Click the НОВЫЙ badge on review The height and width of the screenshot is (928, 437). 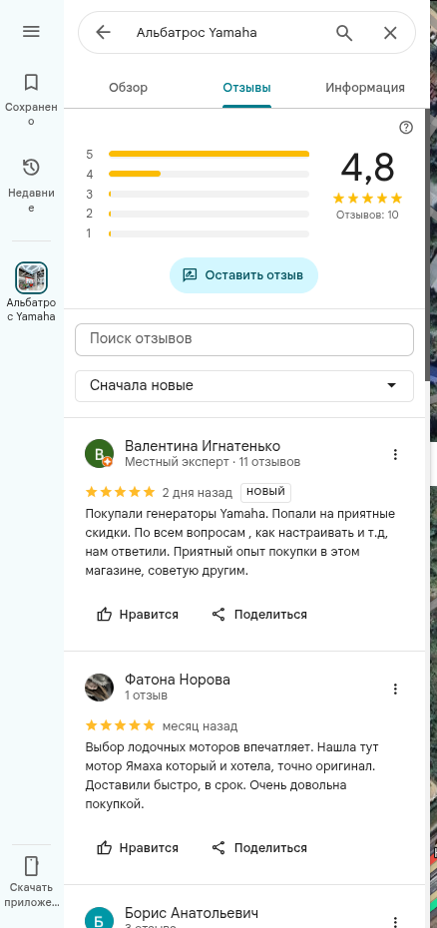(x=265, y=492)
